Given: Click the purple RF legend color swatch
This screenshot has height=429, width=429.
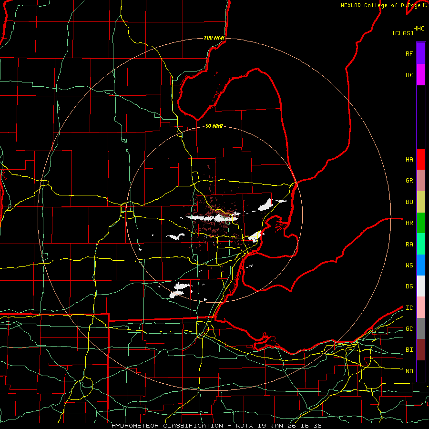Looking at the screenshot, I should (x=421, y=53).
